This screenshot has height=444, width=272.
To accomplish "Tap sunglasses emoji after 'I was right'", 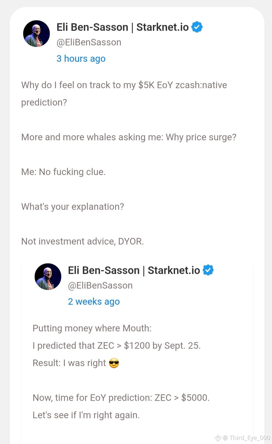I will [114, 363].
